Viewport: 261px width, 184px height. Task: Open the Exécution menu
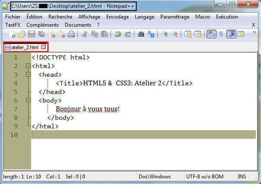[227, 17]
